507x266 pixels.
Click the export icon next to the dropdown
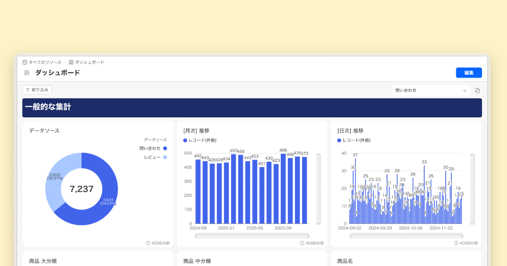click(x=477, y=90)
